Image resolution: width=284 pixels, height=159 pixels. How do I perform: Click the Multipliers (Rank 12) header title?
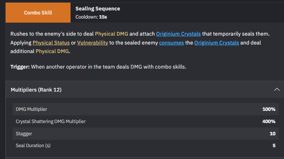click(x=36, y=90)
